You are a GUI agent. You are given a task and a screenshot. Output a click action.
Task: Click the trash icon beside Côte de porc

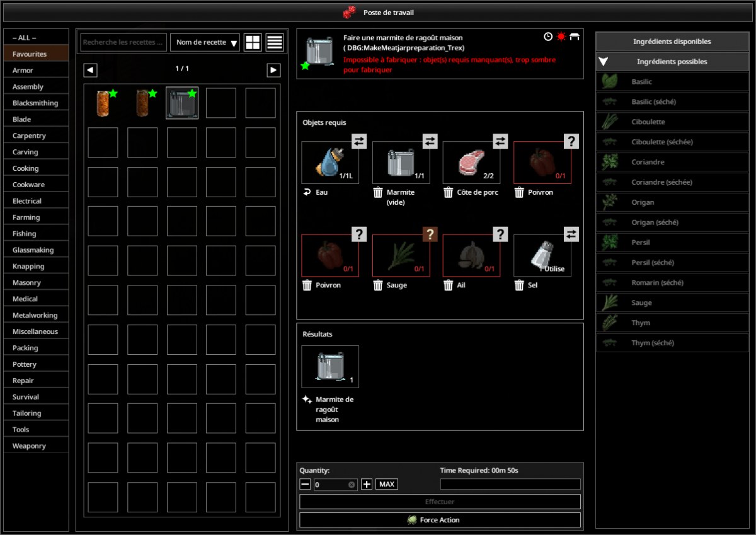[449, 192]
